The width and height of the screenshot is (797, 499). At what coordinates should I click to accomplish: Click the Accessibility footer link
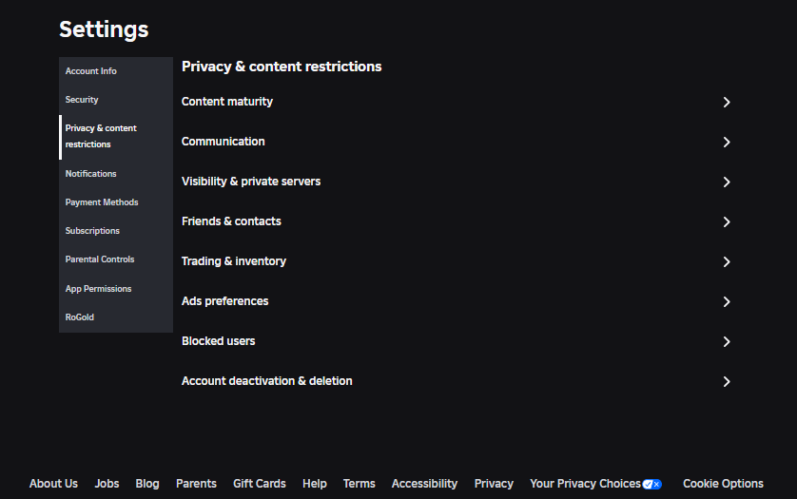click(x=424, y=484)
